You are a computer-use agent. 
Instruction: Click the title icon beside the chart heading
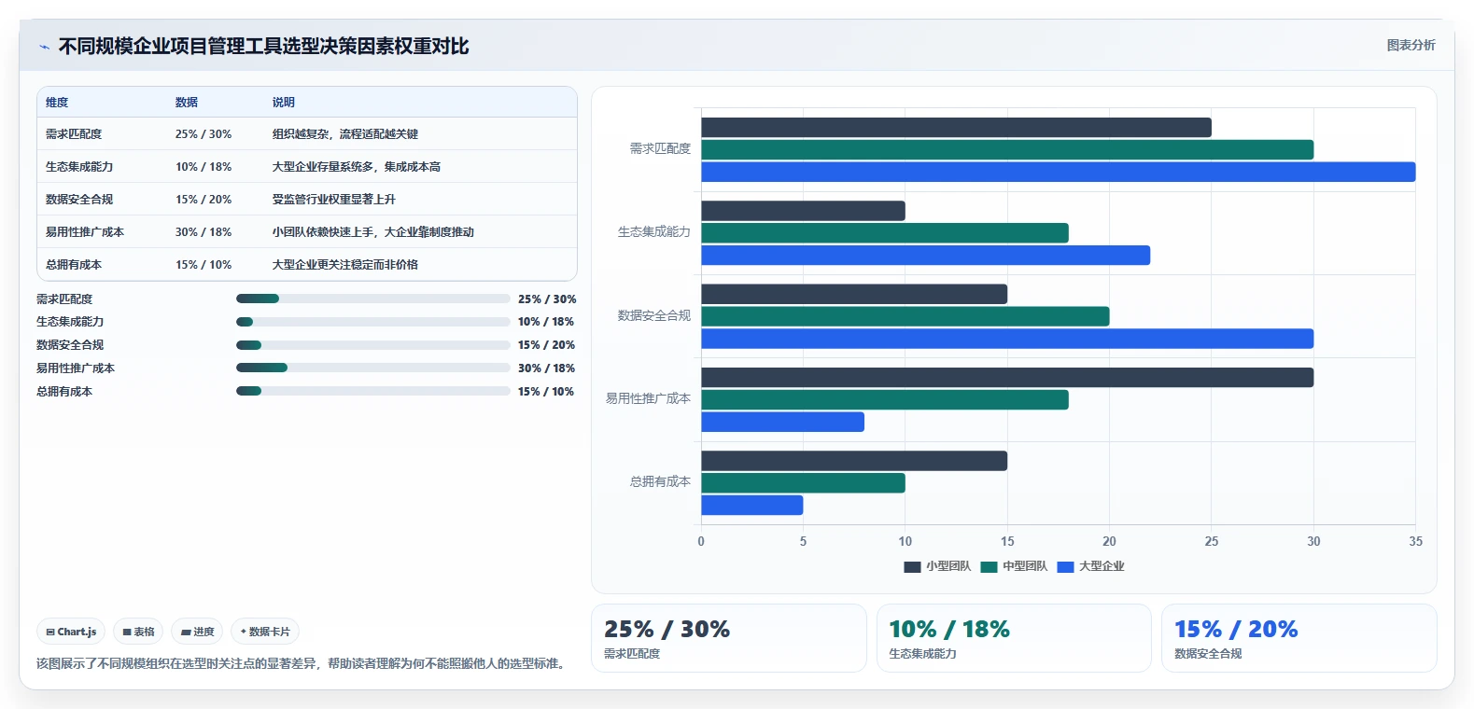click(x=44, y=47)
